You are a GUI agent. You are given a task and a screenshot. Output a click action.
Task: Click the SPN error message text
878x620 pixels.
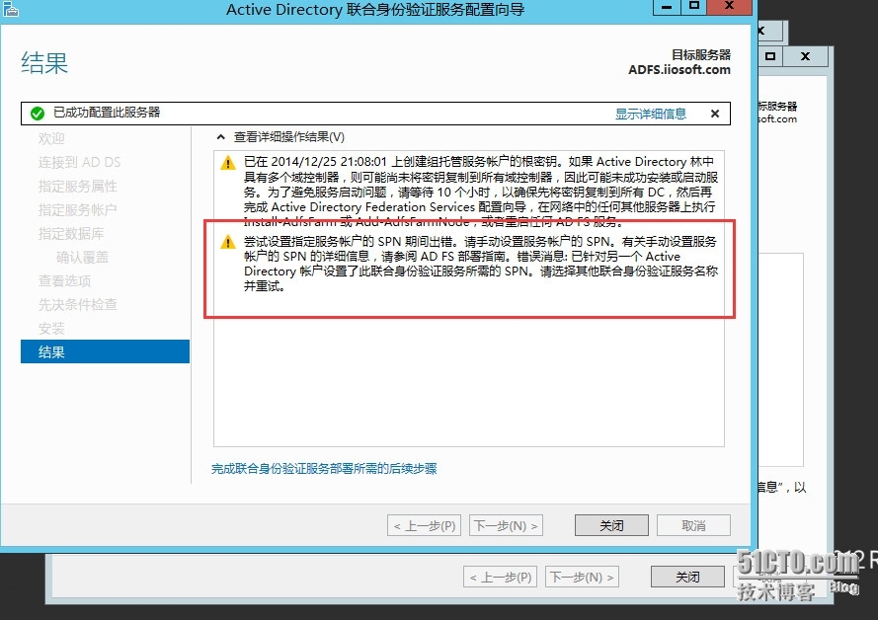(x=480, y=264)
